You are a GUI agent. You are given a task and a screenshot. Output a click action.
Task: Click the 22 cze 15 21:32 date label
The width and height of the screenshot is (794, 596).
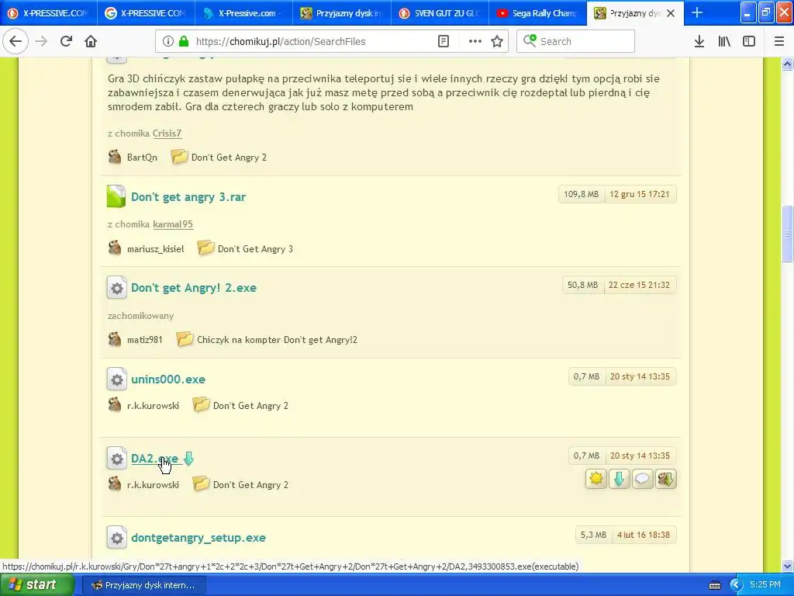click(x=639, y=285)
